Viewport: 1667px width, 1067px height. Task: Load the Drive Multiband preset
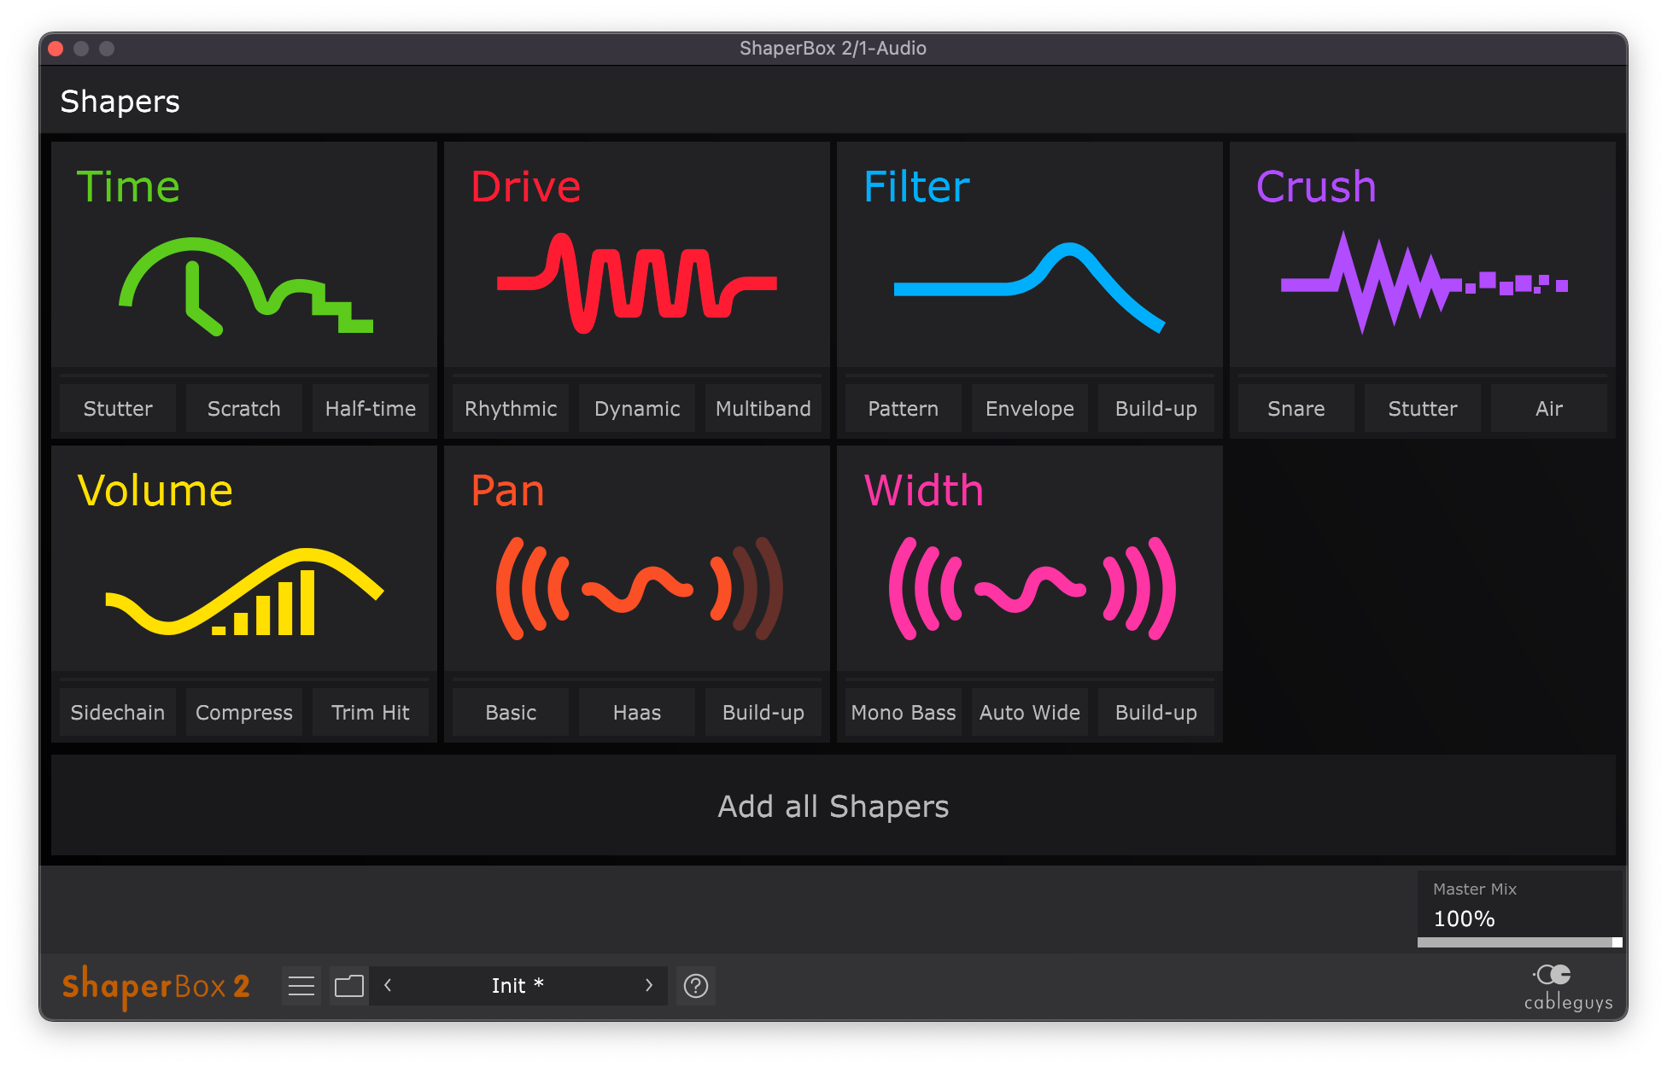coord(763,408)
